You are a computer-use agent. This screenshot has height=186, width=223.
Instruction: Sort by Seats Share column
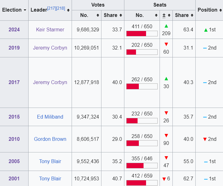pyautogui.click(x=192, y=15)
